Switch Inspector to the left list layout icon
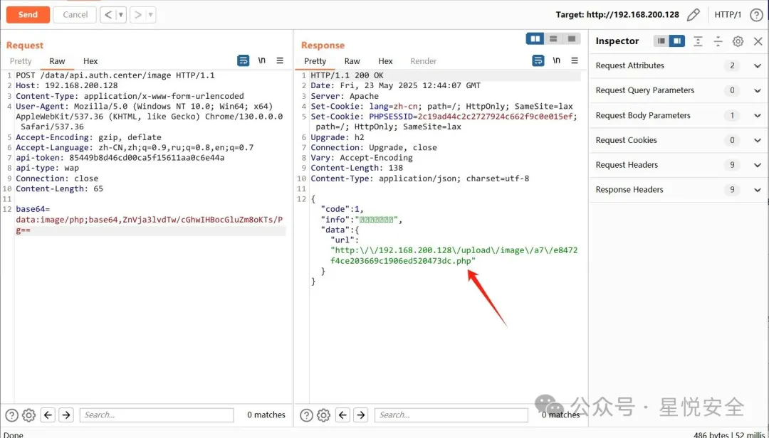The height and width of the screenshot is (438, 769). pos(661,41)
